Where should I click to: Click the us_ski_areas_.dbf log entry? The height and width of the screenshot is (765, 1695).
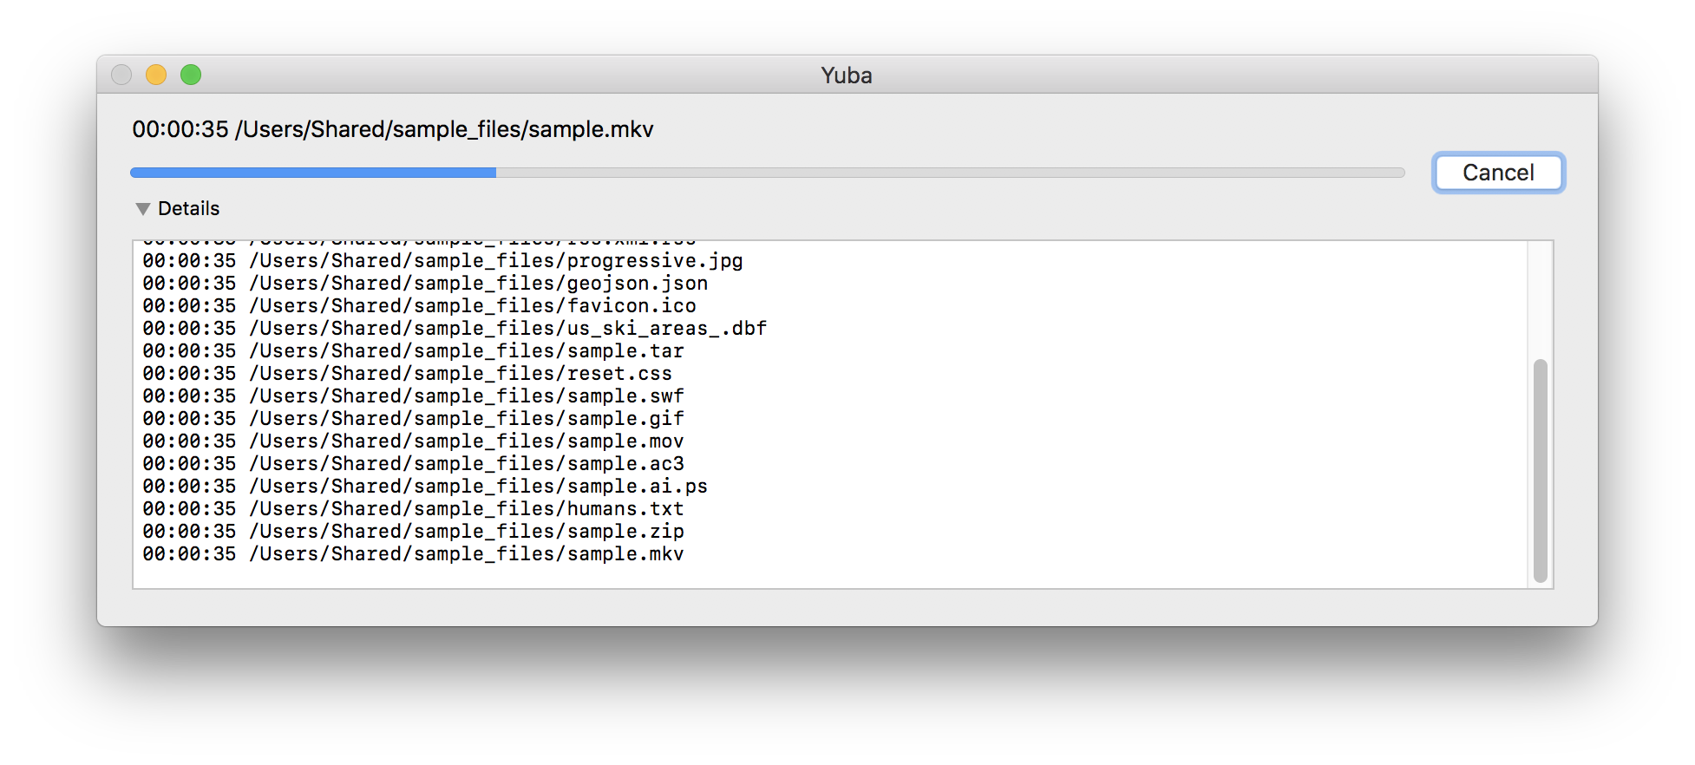(455, 329)
